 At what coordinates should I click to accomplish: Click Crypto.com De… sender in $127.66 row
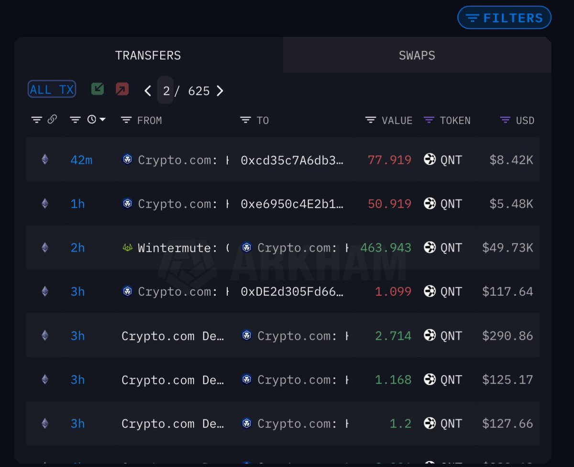click(x=173, y=424)
